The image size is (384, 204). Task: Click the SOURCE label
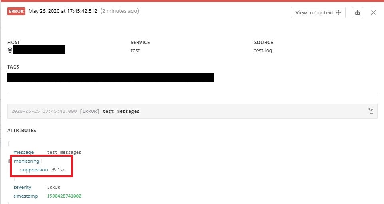coord(263,43)
